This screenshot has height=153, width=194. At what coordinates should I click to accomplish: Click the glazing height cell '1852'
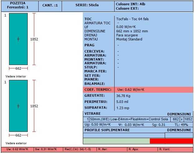coord(188,119)
